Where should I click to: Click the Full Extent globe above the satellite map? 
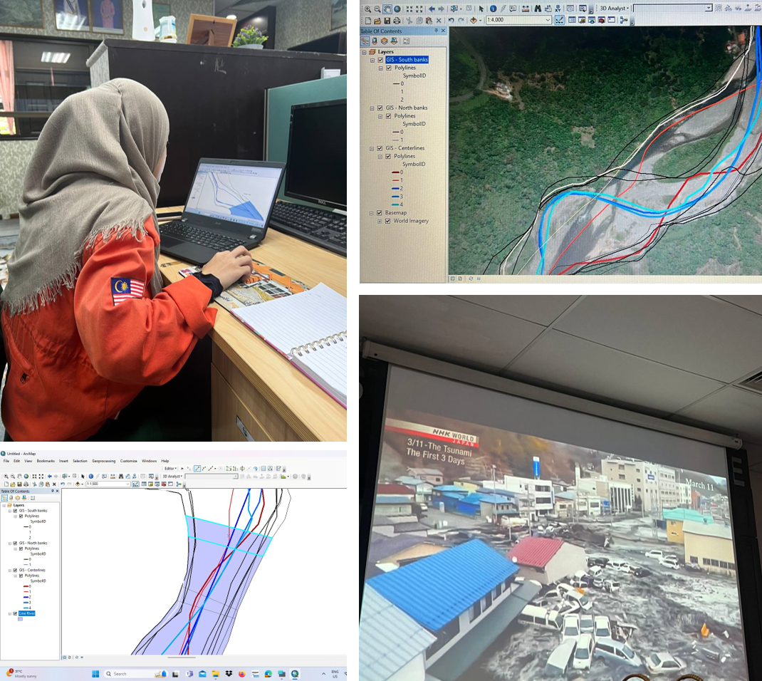coord(397,9)
